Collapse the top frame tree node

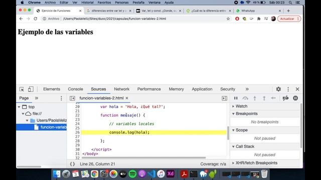pyautogui.click(x=19, y=107)
